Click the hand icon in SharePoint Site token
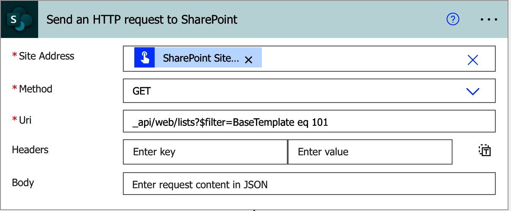 click(x=145, y=58)
